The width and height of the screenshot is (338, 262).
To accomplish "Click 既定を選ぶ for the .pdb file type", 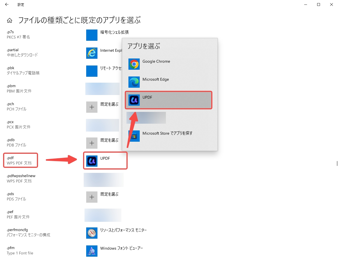I will [x=109, y=140].
